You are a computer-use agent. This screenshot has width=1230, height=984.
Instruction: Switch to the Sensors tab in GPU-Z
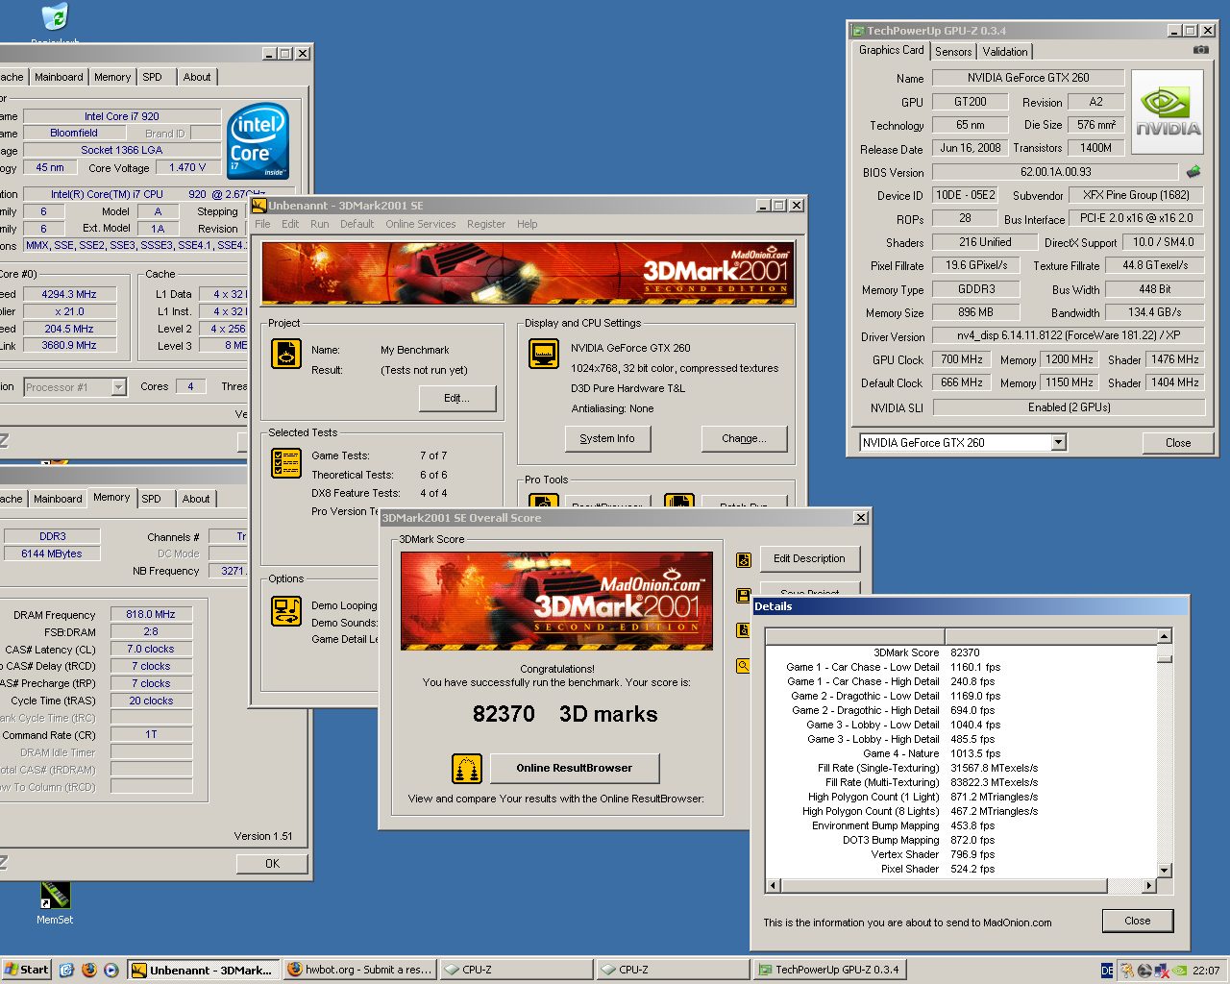click(x=953, y=52)
